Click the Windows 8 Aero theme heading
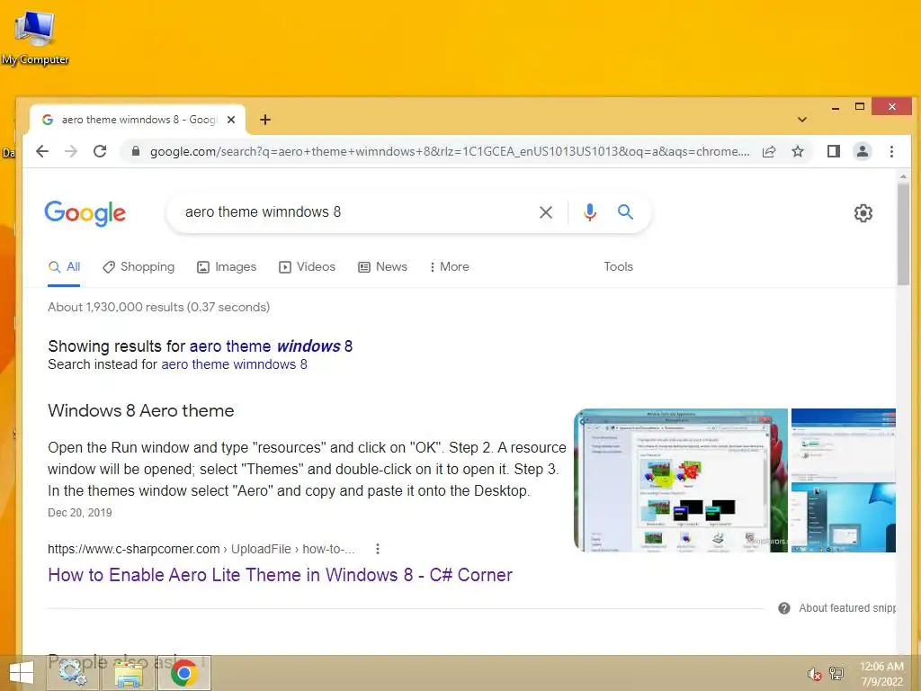 pyautogui.click(x=141, y=410)
